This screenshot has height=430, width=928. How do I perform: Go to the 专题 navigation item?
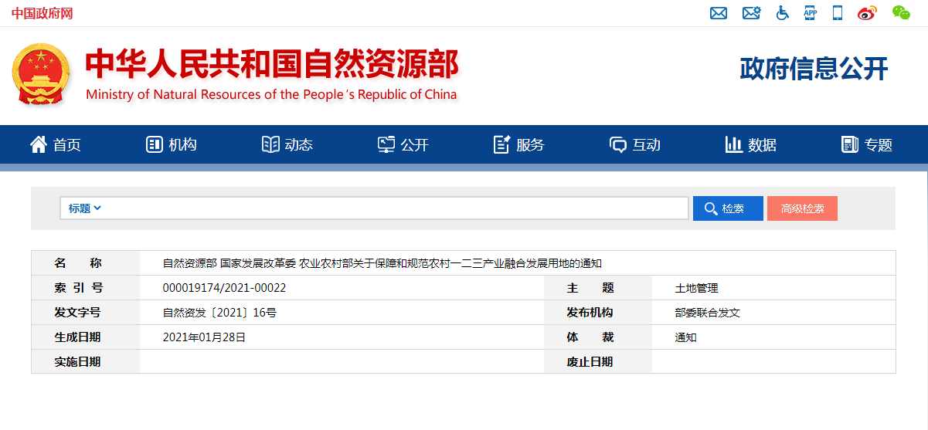pos(867,144)
